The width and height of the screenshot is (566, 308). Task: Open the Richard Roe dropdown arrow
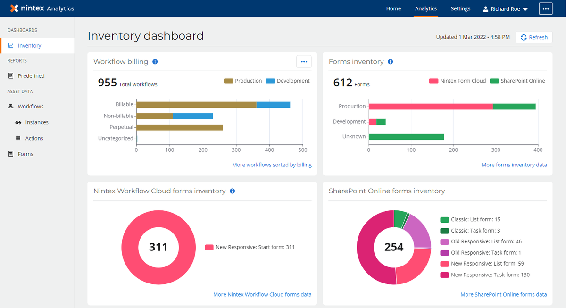[x=525, y=9]
